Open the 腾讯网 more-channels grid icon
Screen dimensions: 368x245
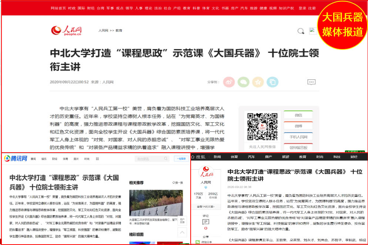97,159
